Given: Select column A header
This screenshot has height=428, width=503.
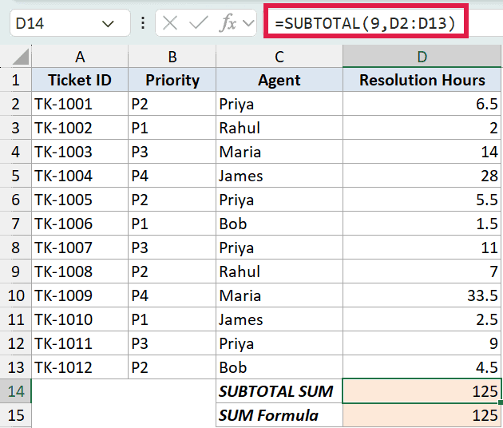Looking at the screenshot, I should pos(80,57).
